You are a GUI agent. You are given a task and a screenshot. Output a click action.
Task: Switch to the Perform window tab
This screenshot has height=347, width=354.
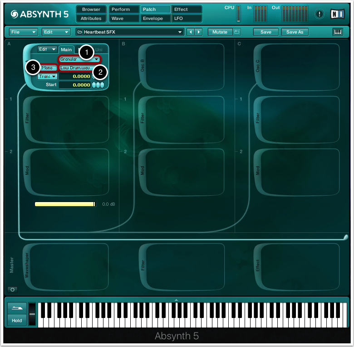point(124,10)
